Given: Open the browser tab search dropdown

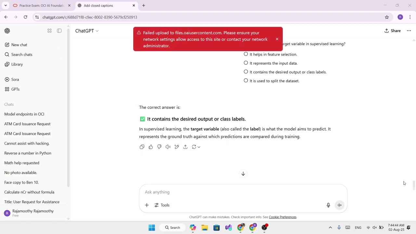Looking at the screenshot, I should pyautogui.click(x=6, y=6).
